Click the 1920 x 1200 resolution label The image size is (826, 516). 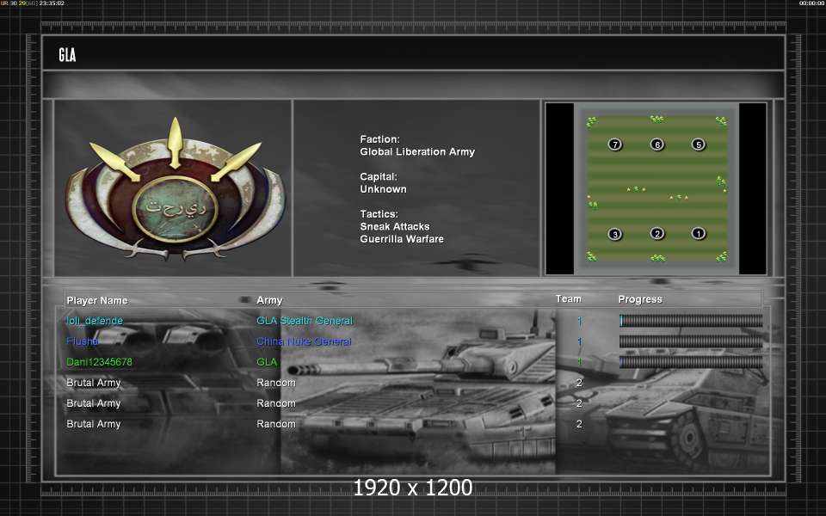(413, 488)
